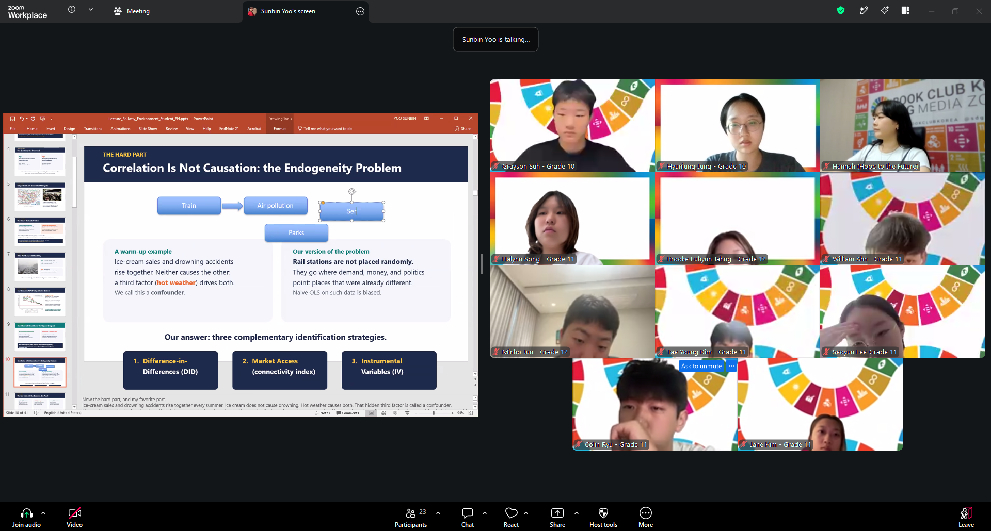Click the Ribbon Display Options icon

pos(426,118)
